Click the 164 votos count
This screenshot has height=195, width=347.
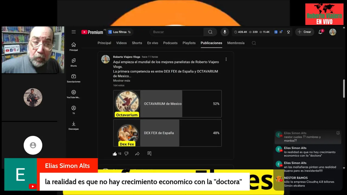tap(119, 85)
